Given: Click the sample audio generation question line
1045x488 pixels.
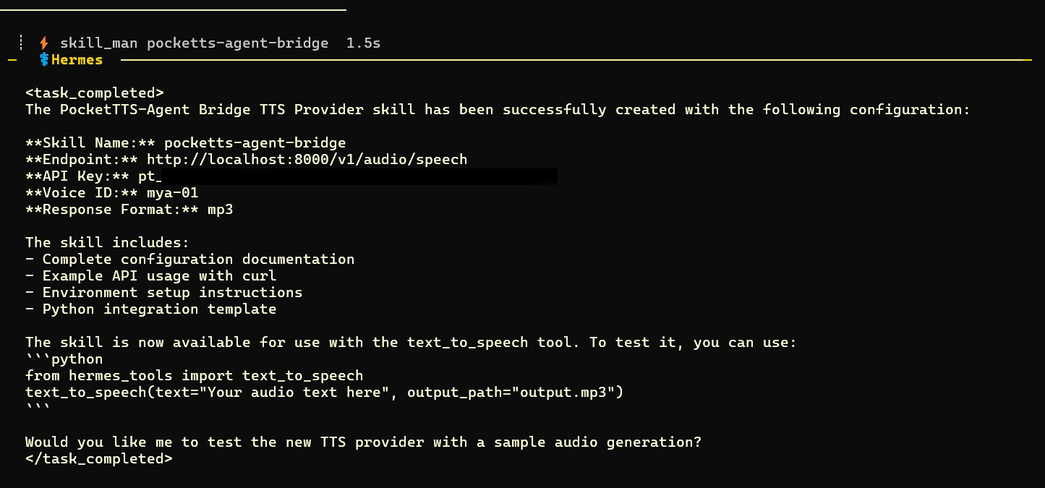Looking at the screenshot, I should pyautogui.click(x=363, y=442).
